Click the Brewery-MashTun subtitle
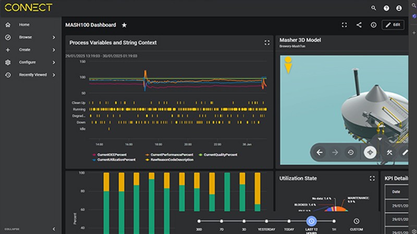Screen dimensions: 417x234 pos(292,46)
